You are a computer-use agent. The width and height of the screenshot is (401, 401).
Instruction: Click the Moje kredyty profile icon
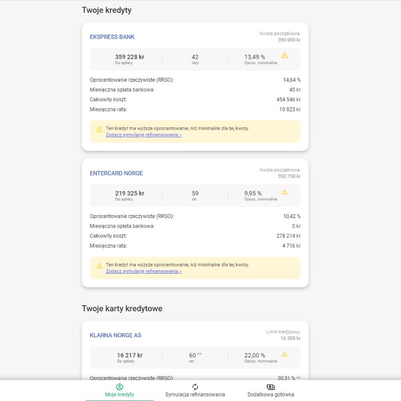point(119,387)
